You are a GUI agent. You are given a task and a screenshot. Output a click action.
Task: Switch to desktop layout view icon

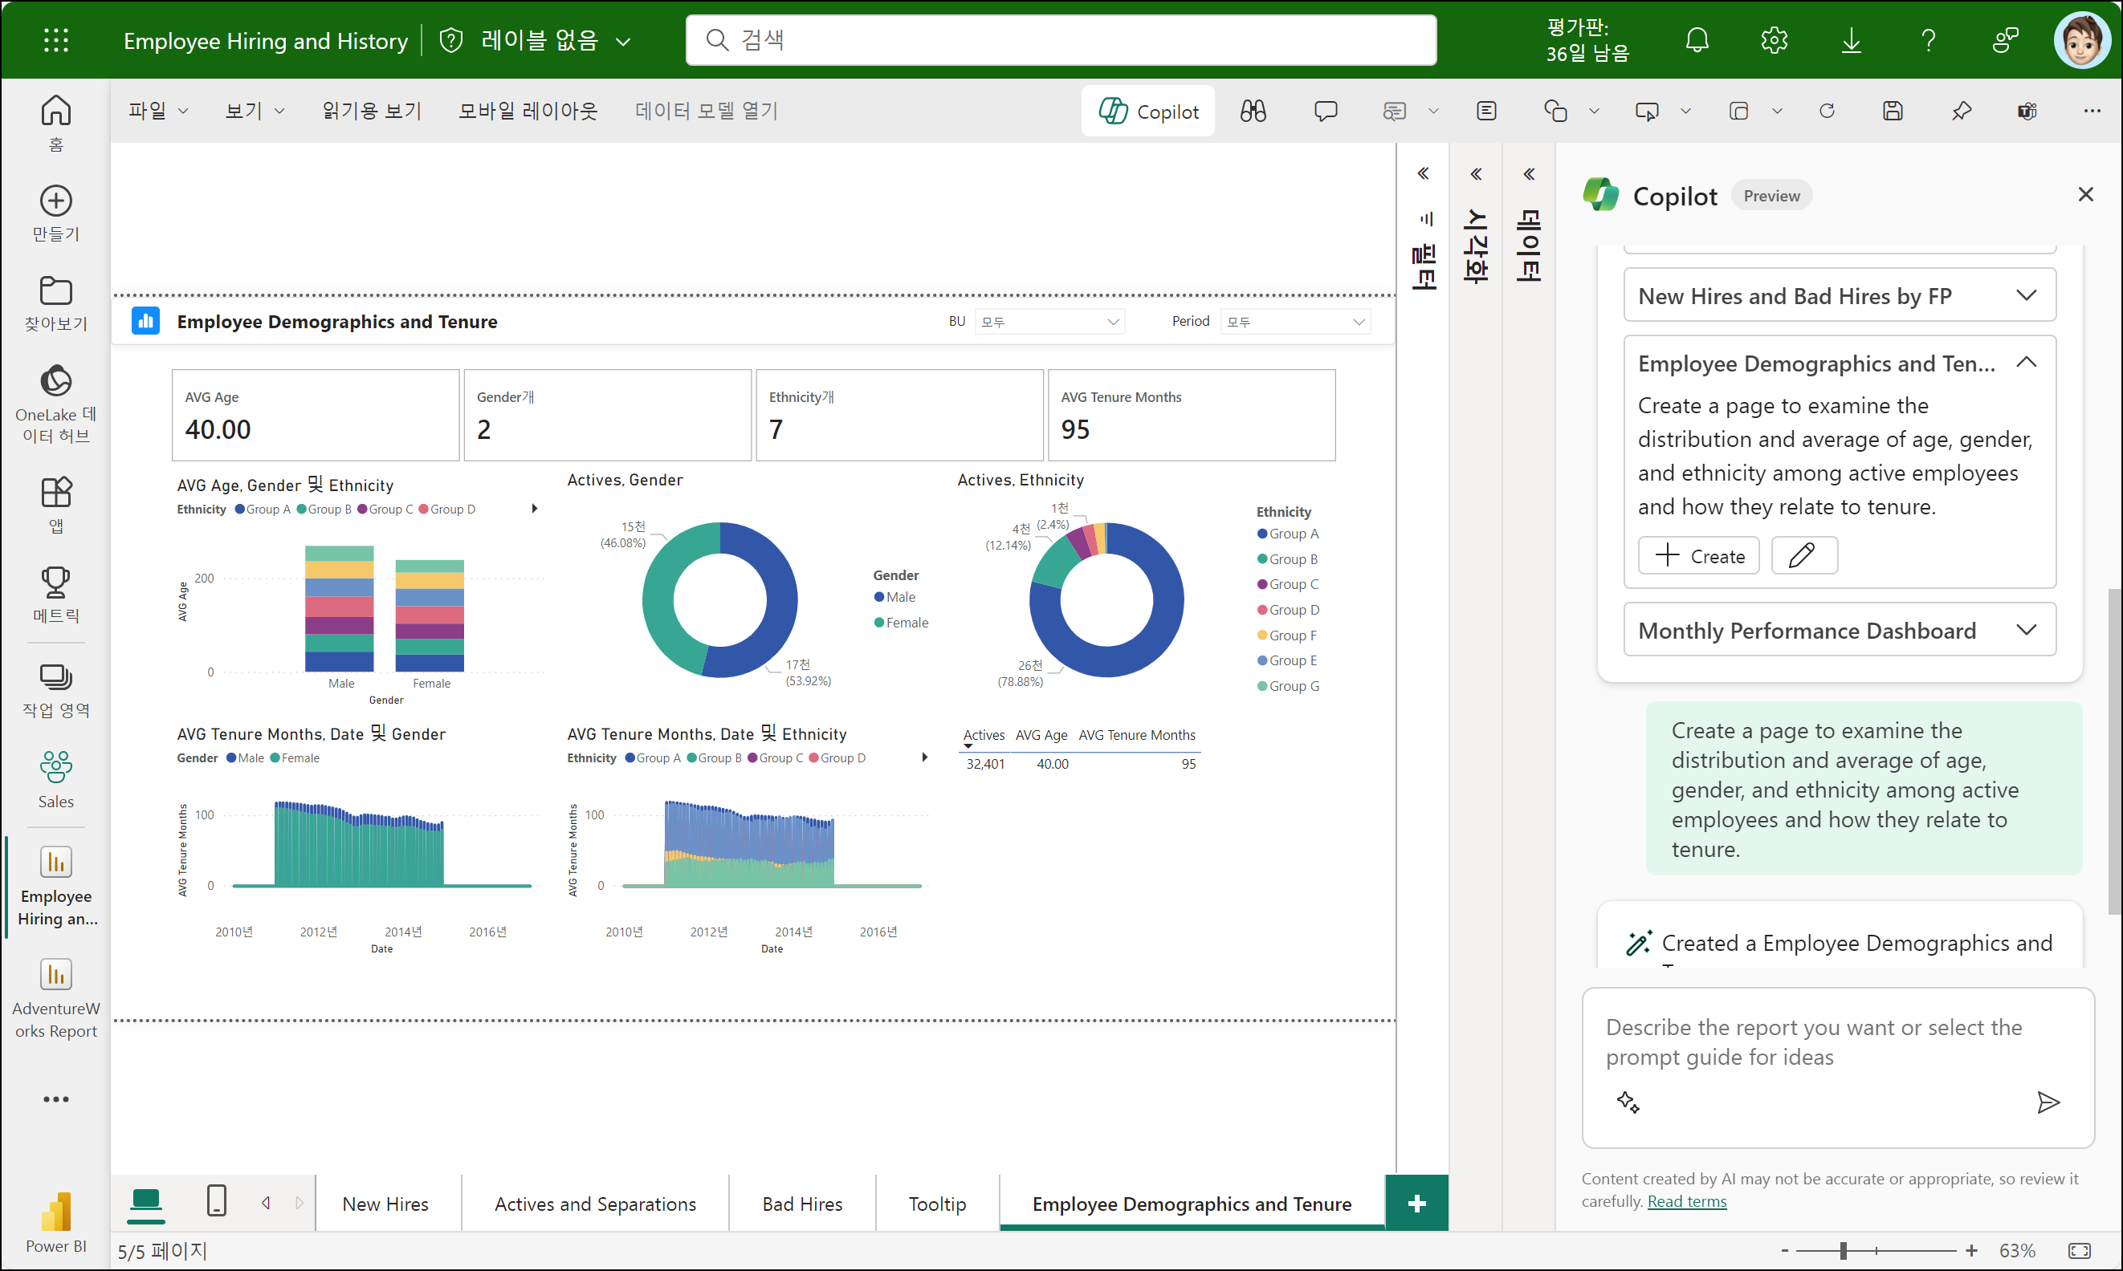coord(145,1200)
